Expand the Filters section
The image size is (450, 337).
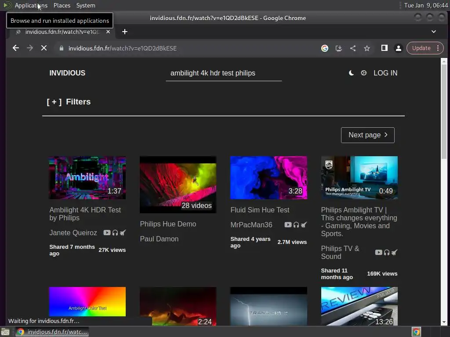click(69, 102)
